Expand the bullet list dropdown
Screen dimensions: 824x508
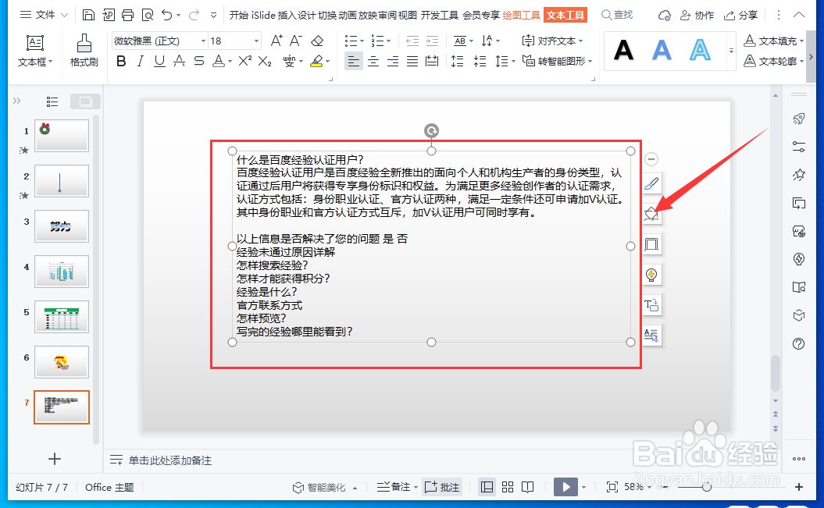pyautogui.click(x=362, y=41)
